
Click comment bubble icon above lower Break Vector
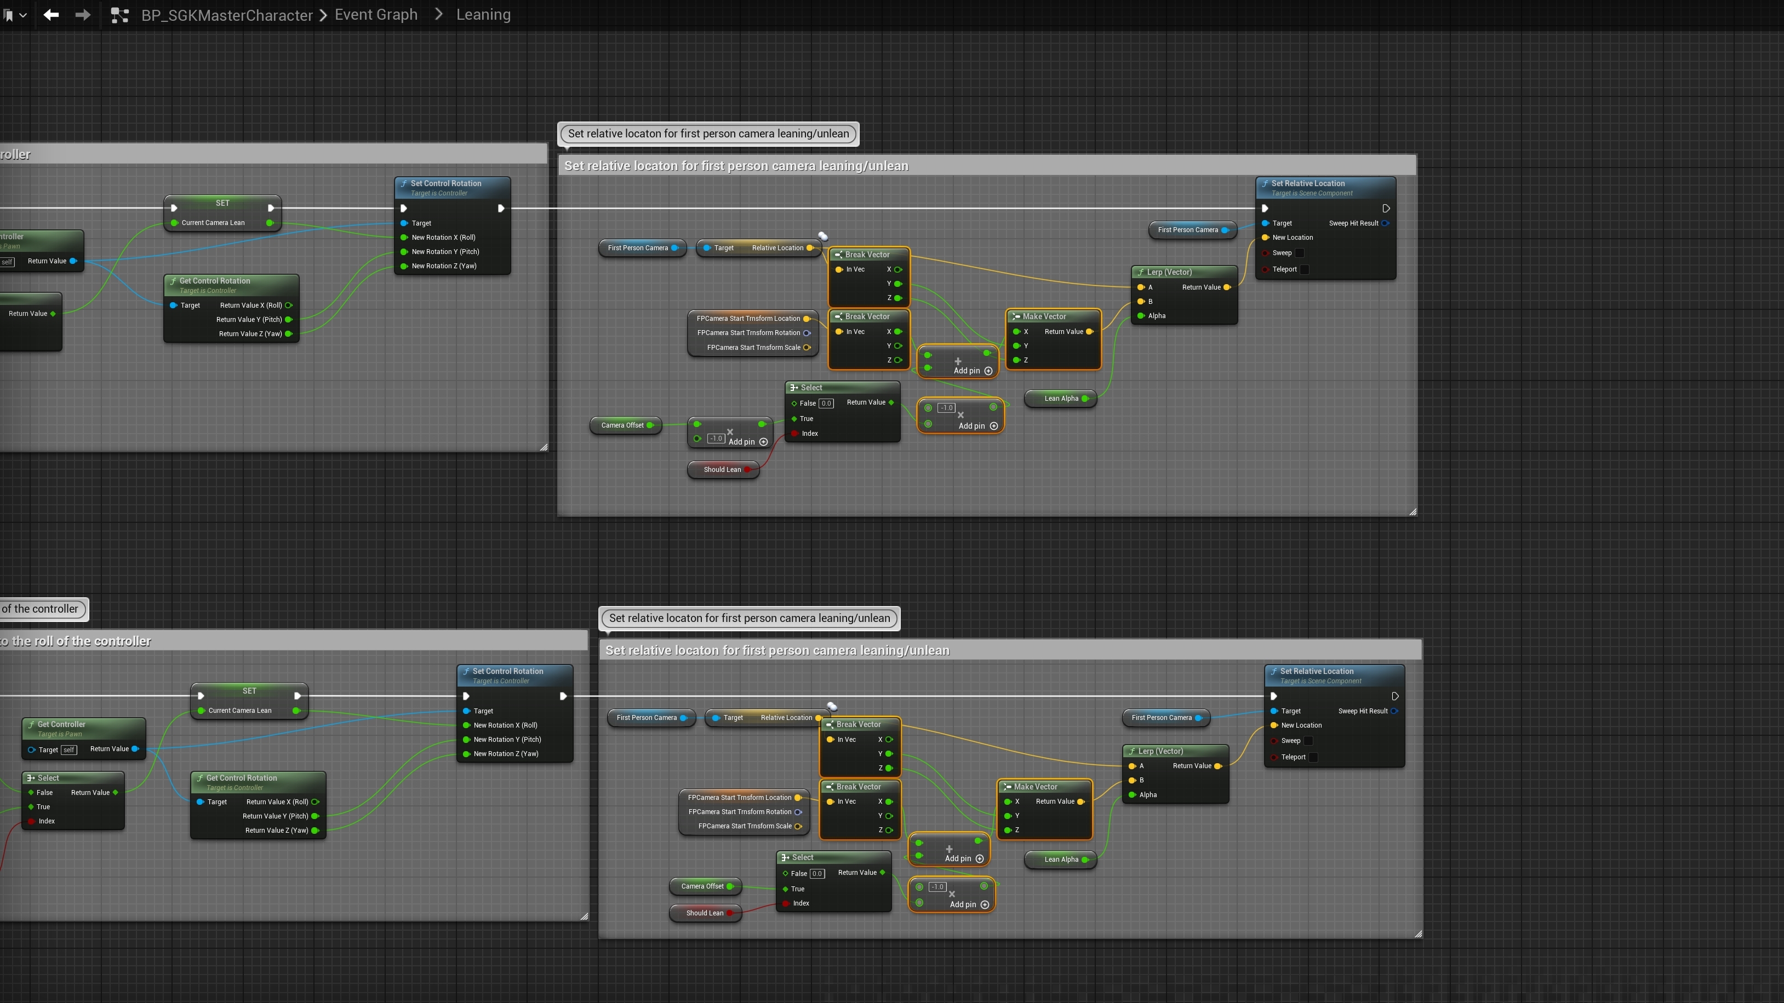point(832,706)
